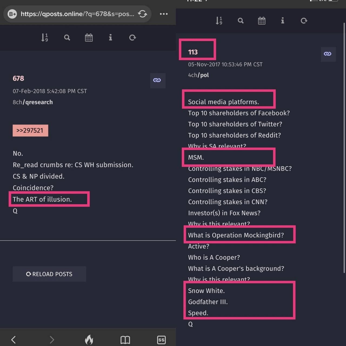
Task: Click the info icon in right panel
Action: point(282,21)
